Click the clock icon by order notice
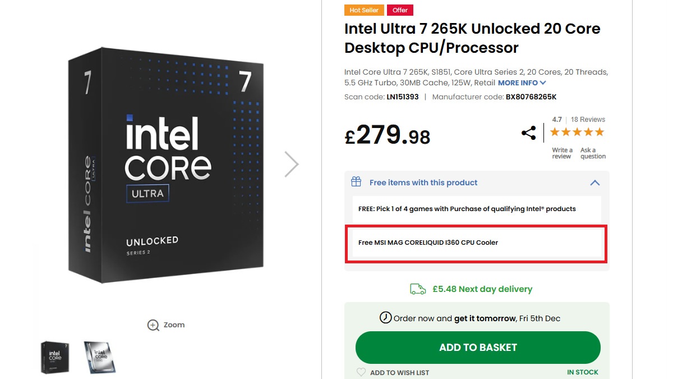The width and height of the screenshot is (673, 379). click(385, 318)
